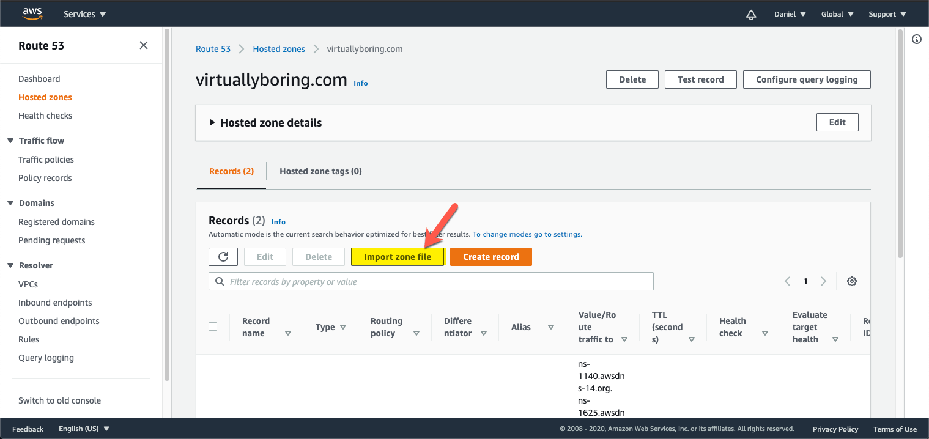
Task: Click the main page vertical scrollbar
Action: [x=900, y=144]
